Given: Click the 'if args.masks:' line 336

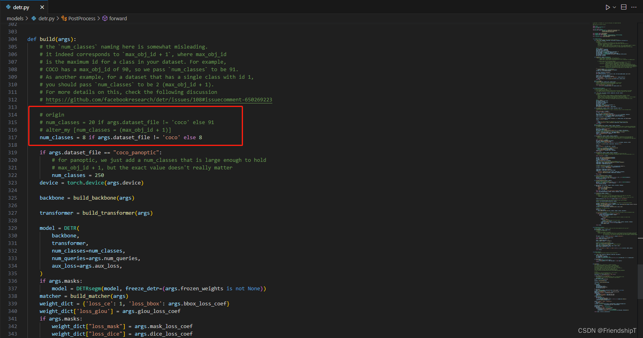Looking at the screenshot, I should [61, 281].
